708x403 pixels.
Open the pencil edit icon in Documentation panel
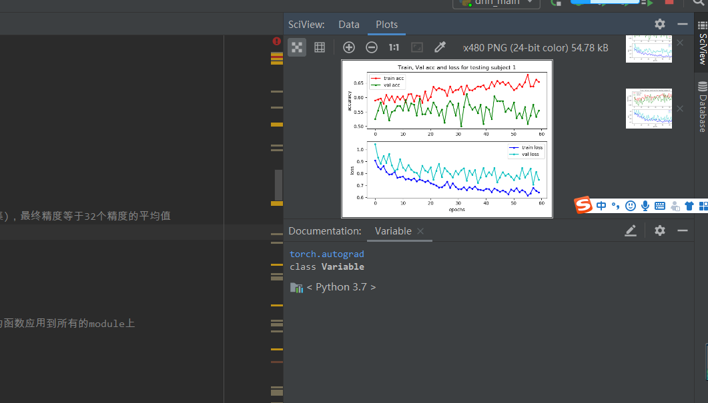(630, 230)
